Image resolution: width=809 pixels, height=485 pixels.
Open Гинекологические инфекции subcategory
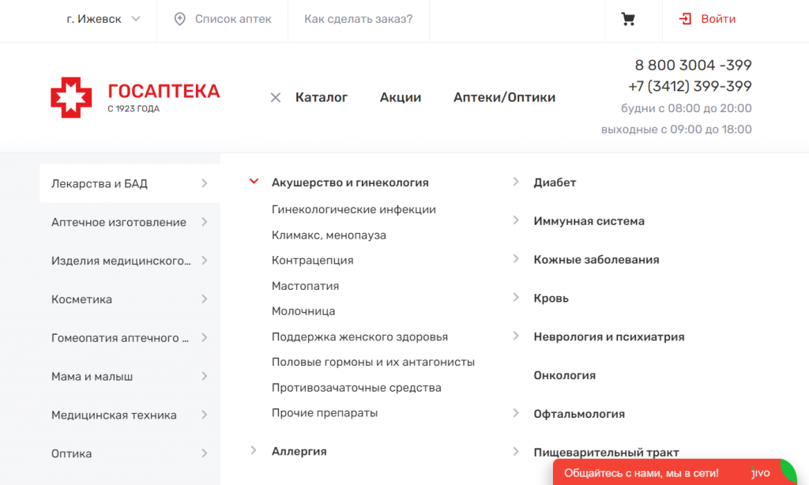(x=353, y=209)
